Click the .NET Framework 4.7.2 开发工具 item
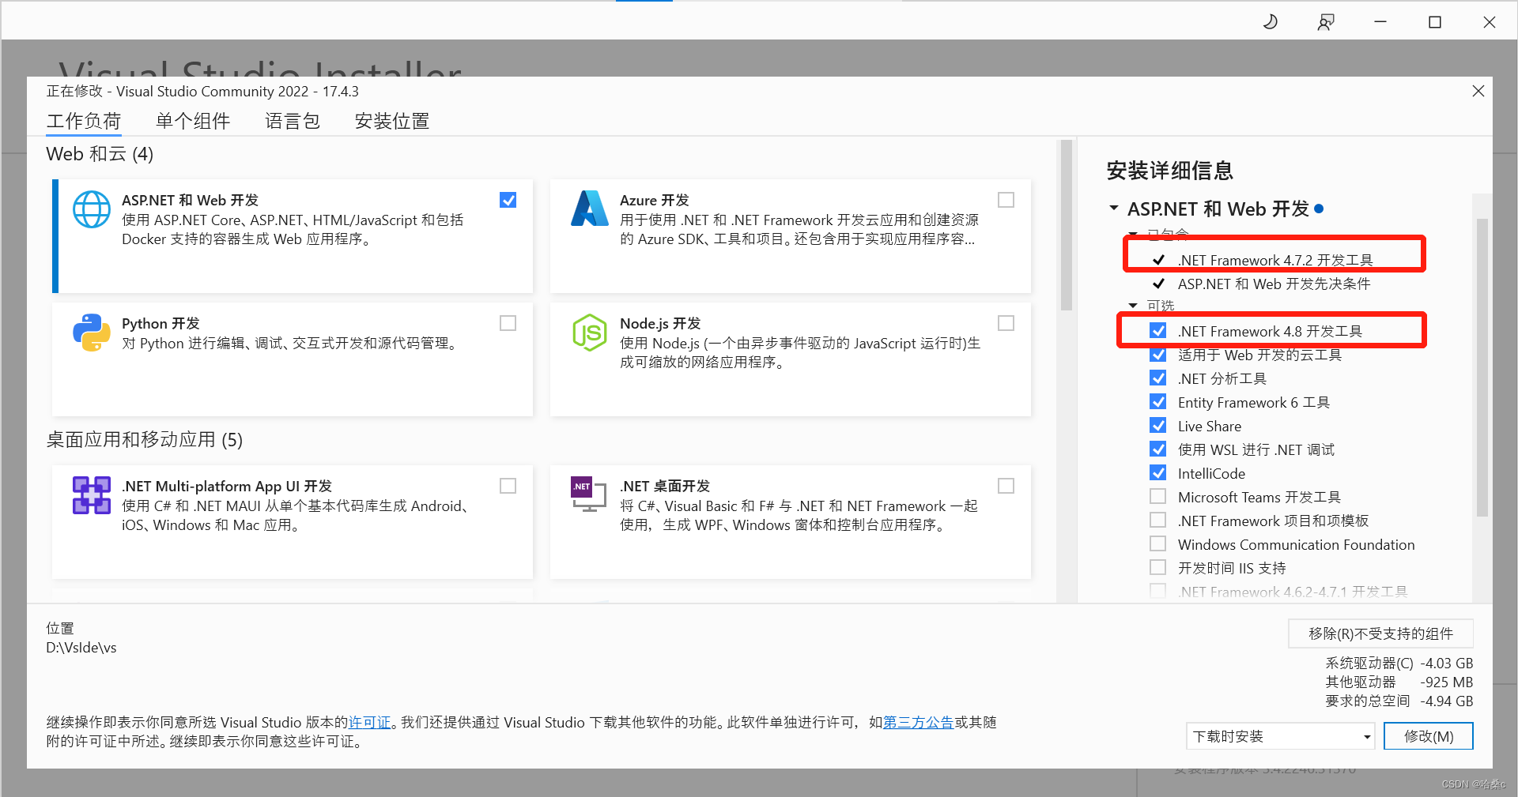1518x797 pixels. click(x=1275, y=260)
